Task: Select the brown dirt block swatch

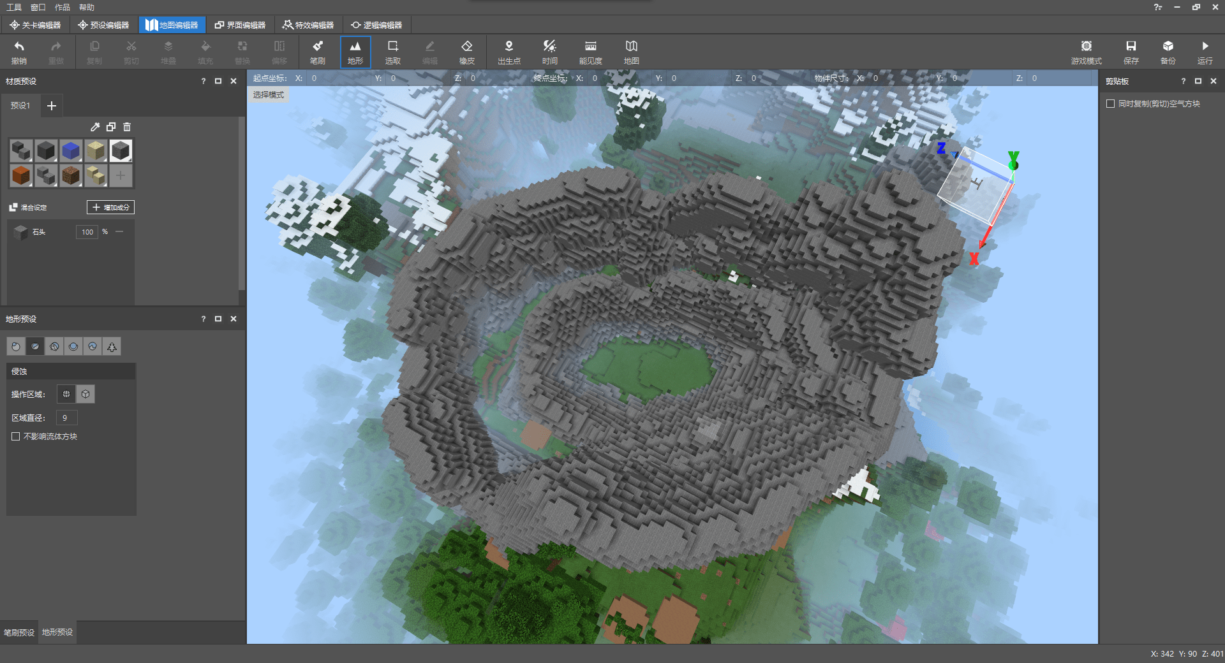Action: pos(71,175)
